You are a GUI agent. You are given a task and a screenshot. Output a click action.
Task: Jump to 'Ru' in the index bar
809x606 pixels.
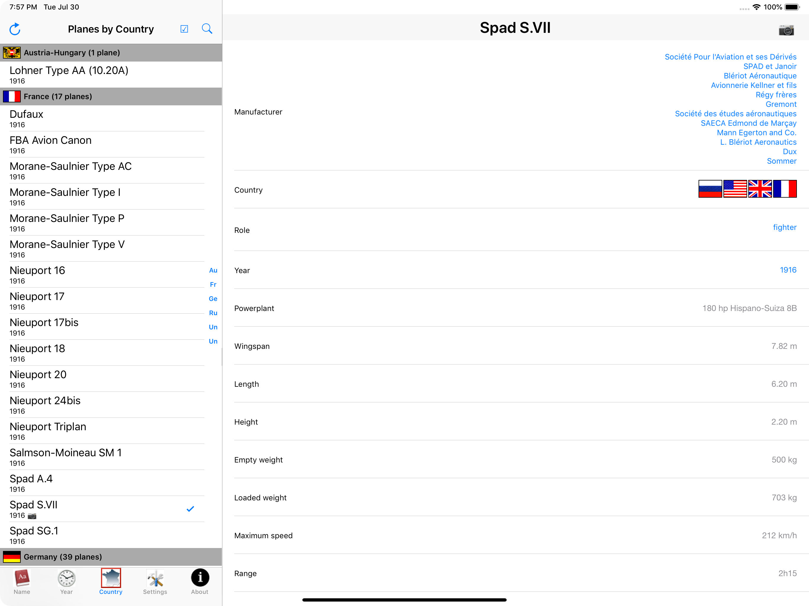click(x=213, y=313)
